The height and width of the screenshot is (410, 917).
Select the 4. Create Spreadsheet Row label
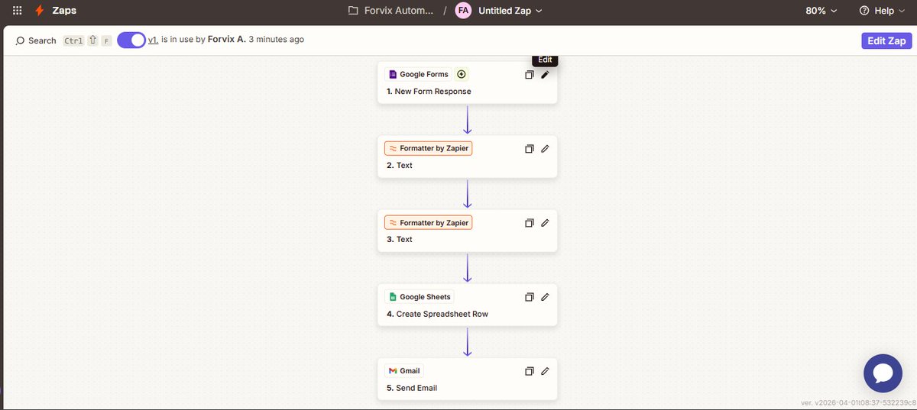pyautogui.click(x=437, y=314)
